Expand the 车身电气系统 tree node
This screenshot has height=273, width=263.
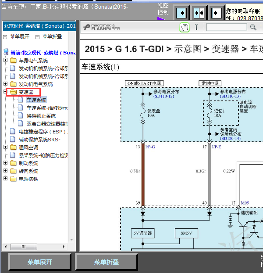click(x=5, y=60)
